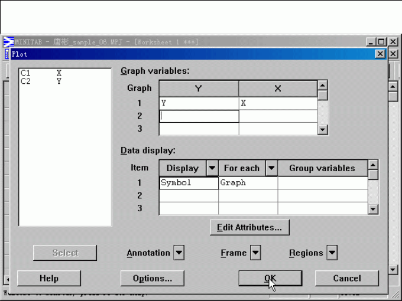Close the Plot dialog window
The image size is (402, 301).
[380, 54]
